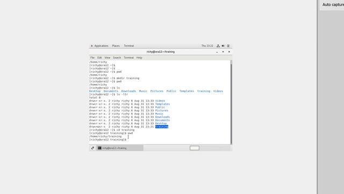Click 'Documents' in the ls -ltr listing
The width and height of the screenshot is (344, 194).
pos(162,120)
